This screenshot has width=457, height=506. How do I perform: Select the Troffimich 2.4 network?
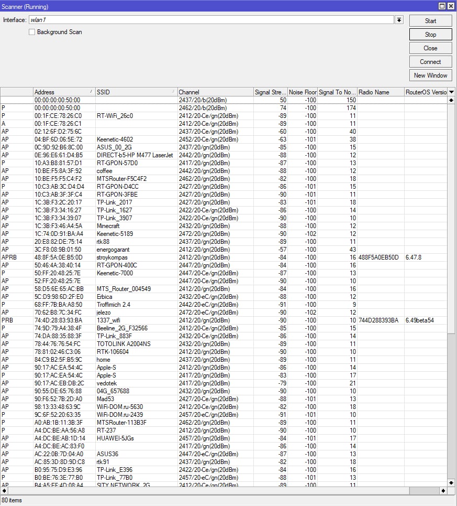coord(224,305)
